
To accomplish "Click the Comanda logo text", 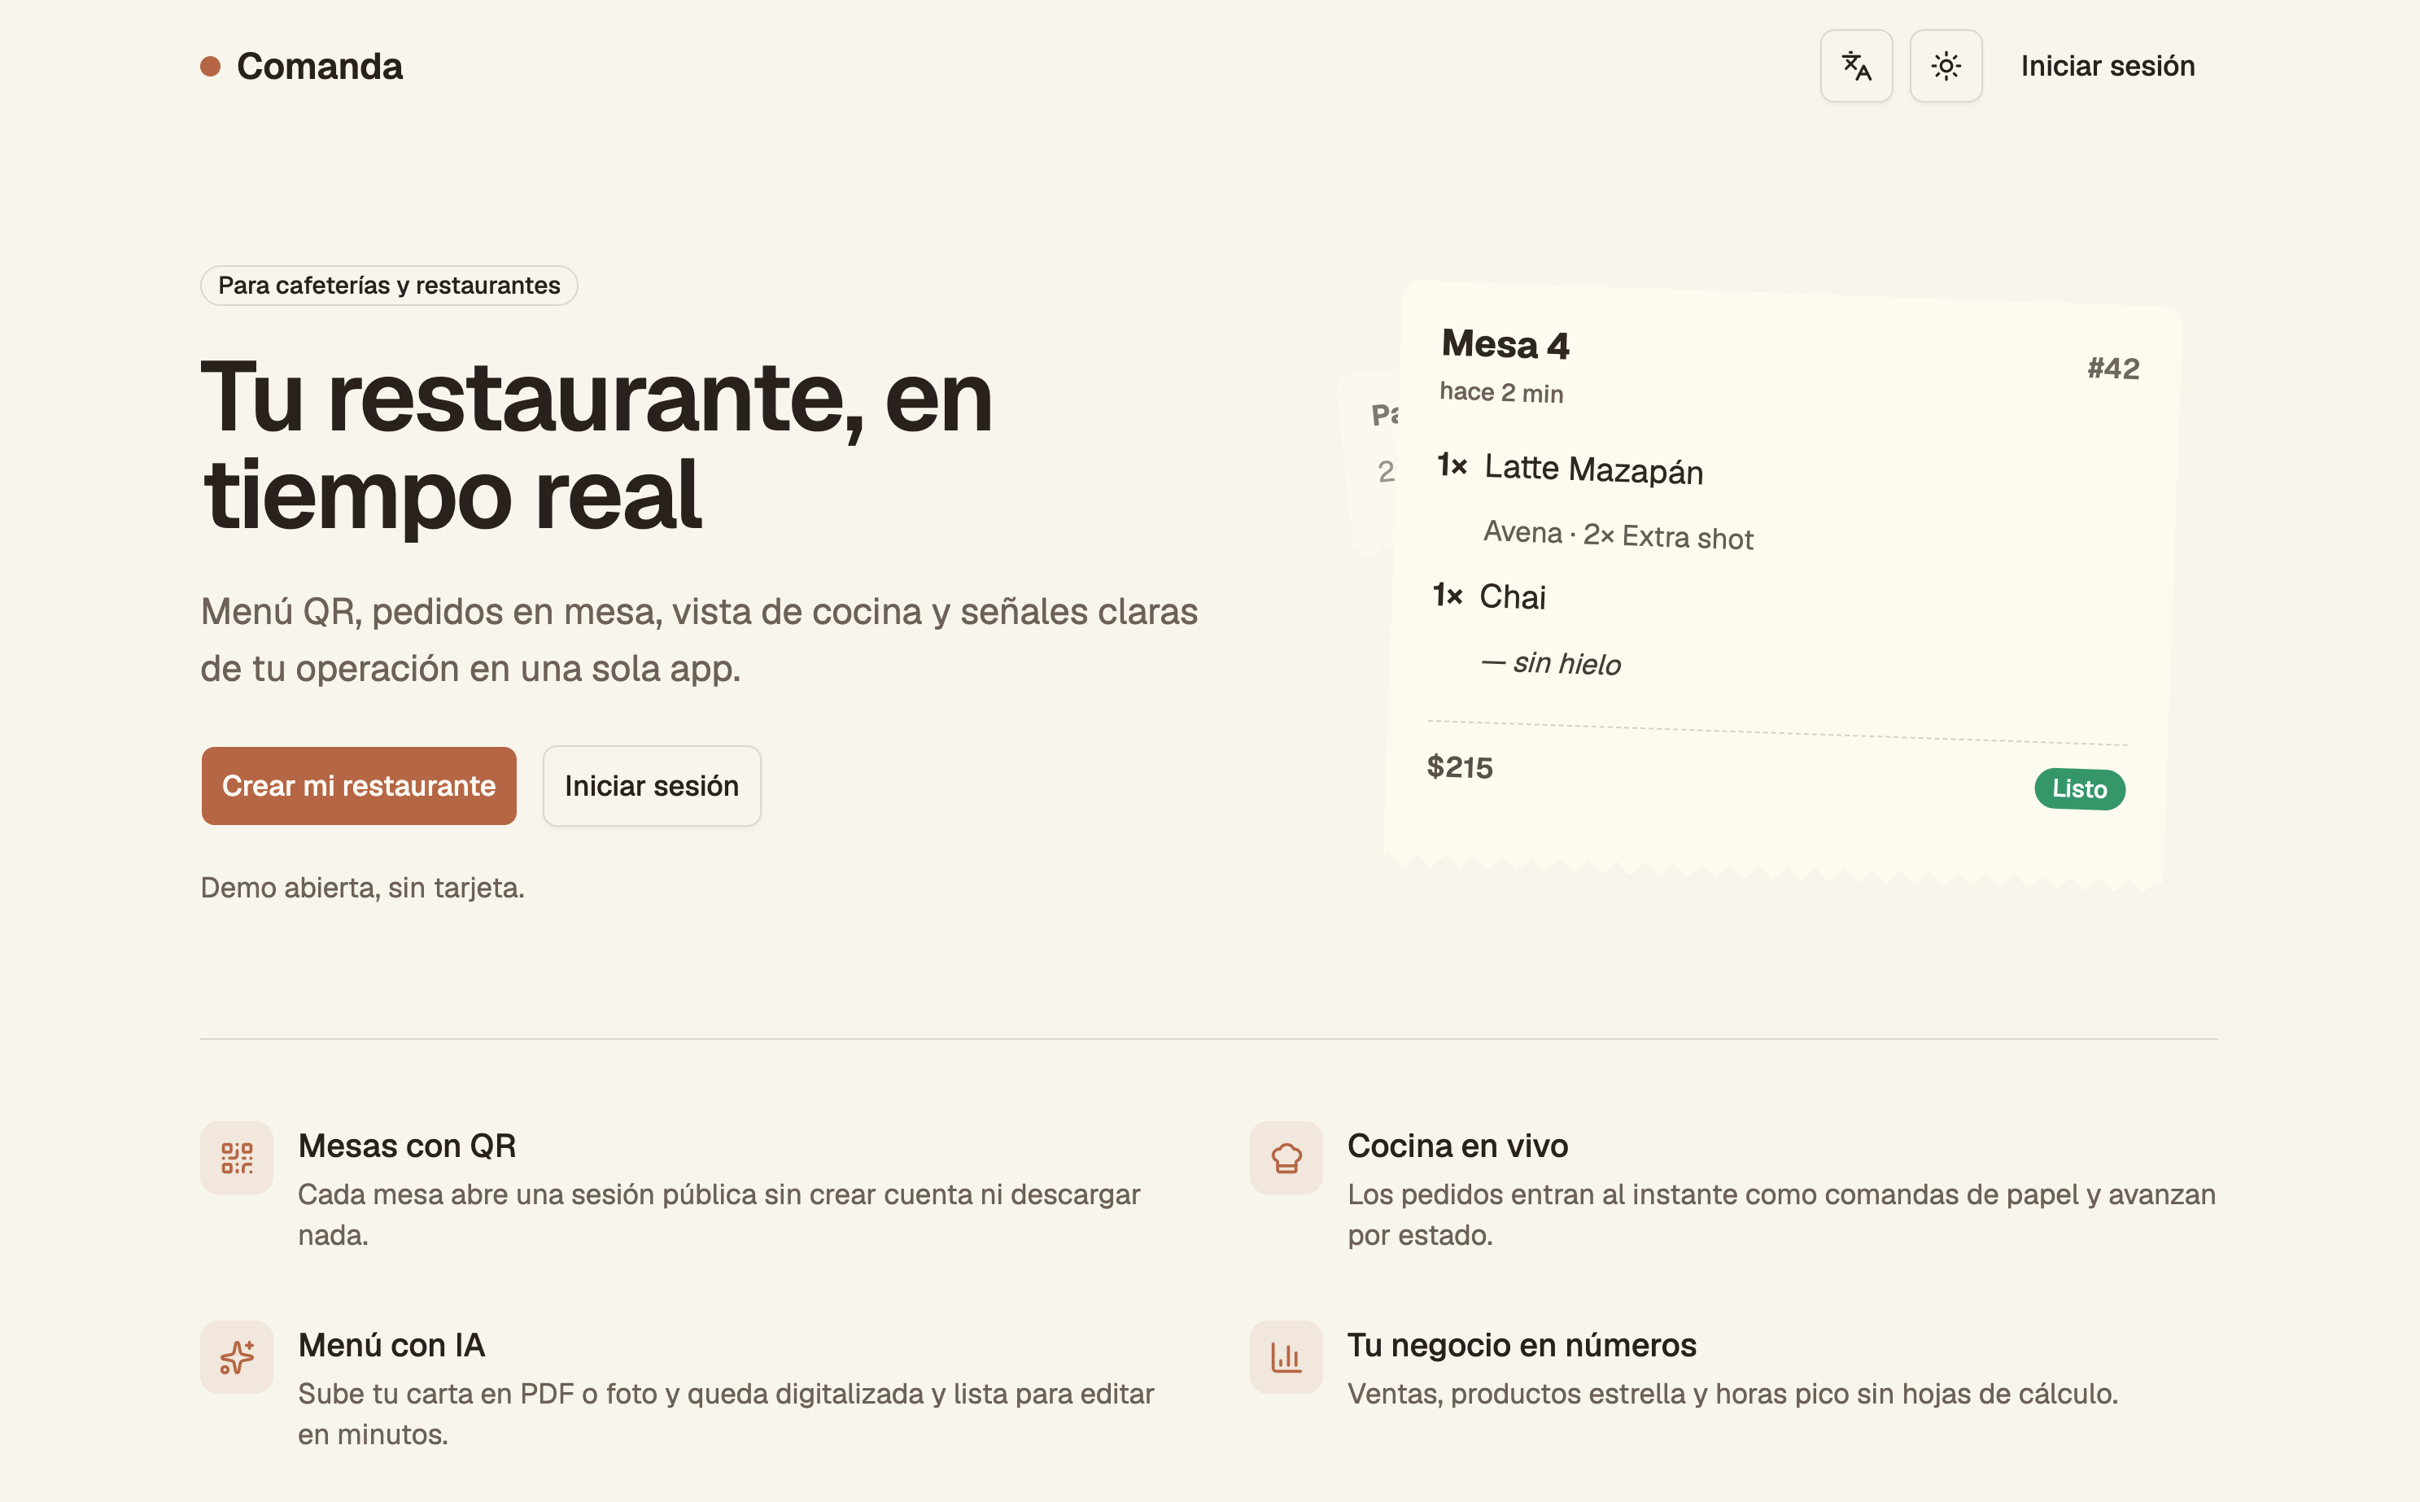I will (x=320, y=67).
